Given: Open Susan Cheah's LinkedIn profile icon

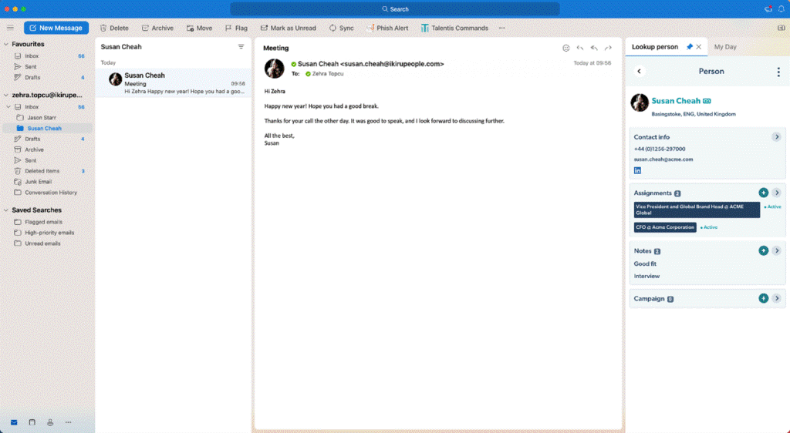Looking at the screenshot, I should tap(637, 170).
